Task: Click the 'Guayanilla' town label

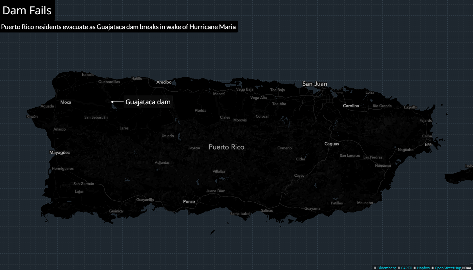Action: [x=145, y=200]
